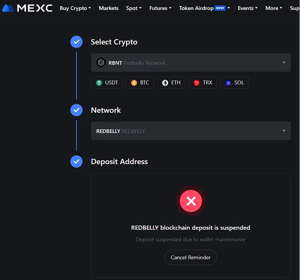The height and width of the screenshot is (280, 300).
Task: Open the Buy Crypto menu
Action: click(x=75, y=8)
